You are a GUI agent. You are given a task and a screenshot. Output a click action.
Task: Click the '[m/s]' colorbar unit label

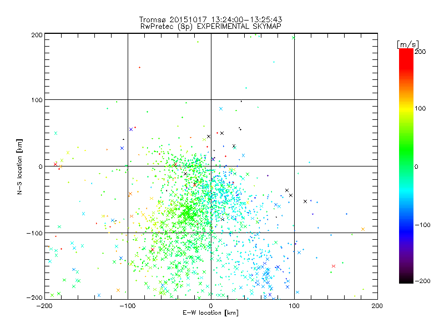click(x=408, y=44)
